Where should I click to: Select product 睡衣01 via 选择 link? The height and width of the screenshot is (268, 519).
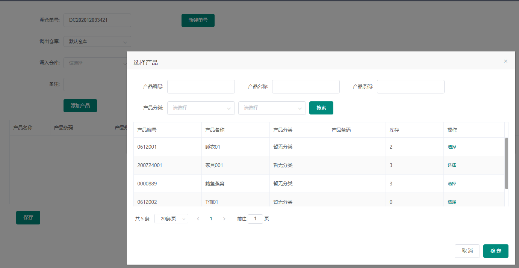click(x=452, y=147)
